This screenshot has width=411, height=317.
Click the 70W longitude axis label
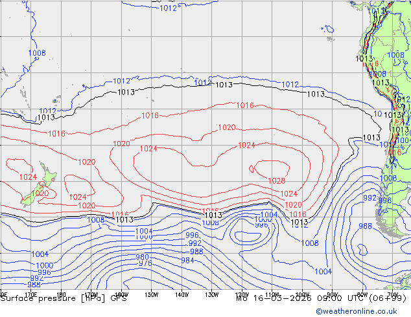click(393, 295)
